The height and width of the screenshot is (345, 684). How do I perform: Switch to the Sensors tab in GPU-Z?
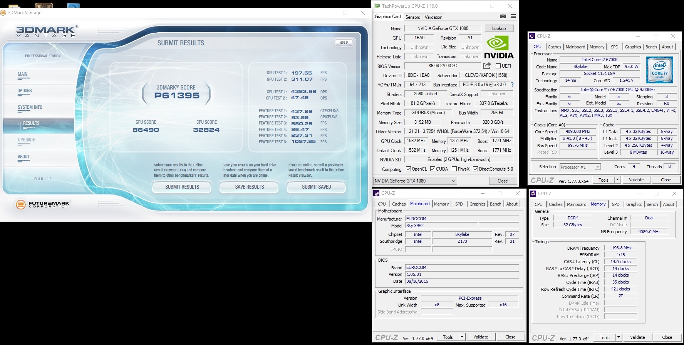click(x=412, y=17)
